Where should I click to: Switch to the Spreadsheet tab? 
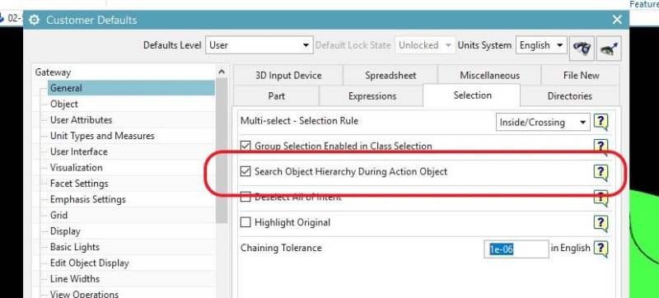click(x=390, y=76)
